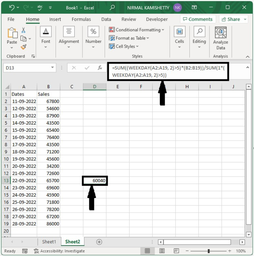254x256 pixels.
Task: Click the Undo icon in title bar
Action: pyautogui.click(x=12, y=8)
